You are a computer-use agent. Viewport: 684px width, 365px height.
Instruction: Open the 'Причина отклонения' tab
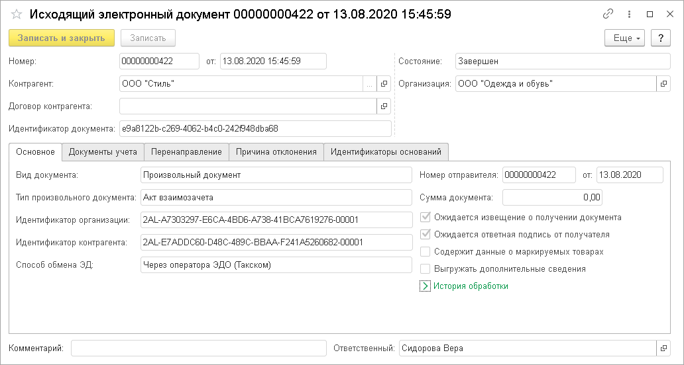(276, 152)
